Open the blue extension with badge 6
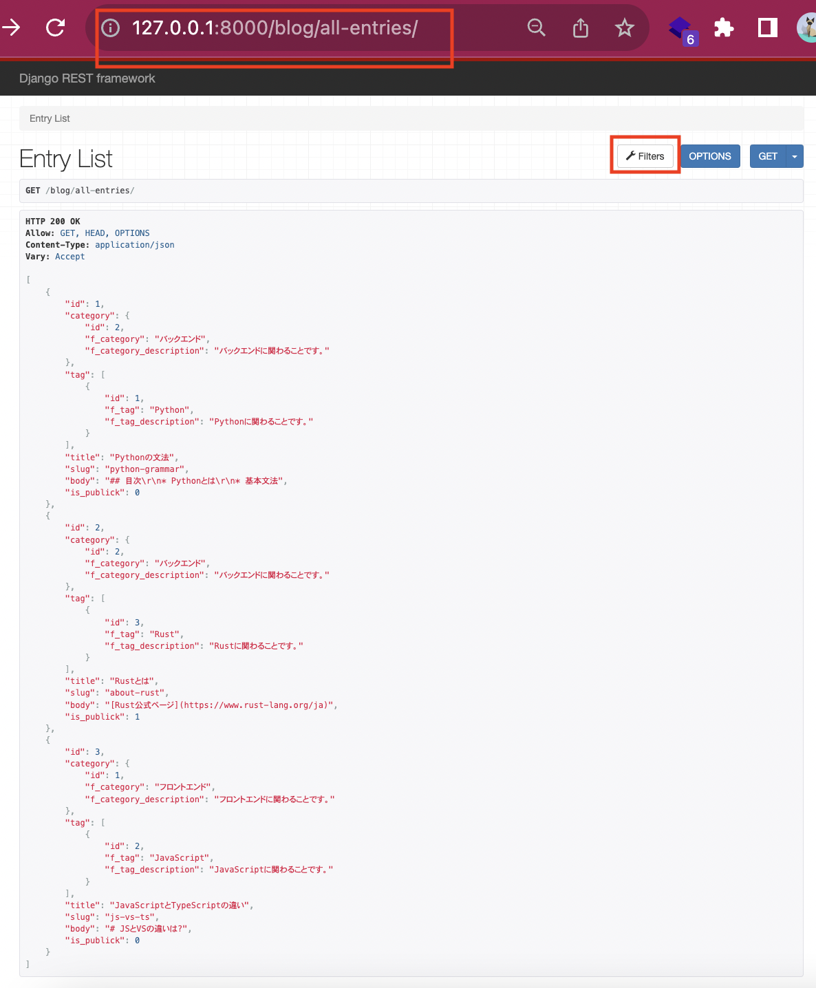Viewport: 816px width, 988px height. 683,30
